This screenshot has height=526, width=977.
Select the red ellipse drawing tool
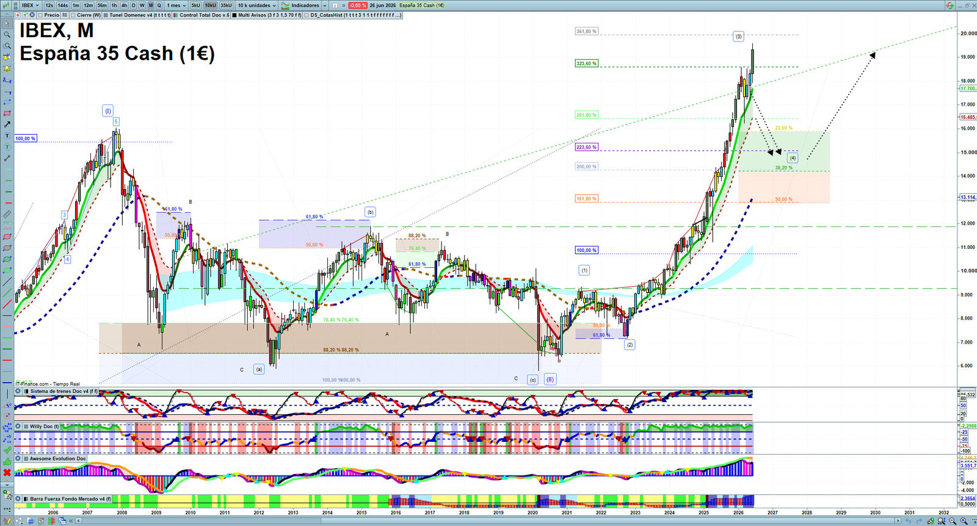click(x=7, y=236)
